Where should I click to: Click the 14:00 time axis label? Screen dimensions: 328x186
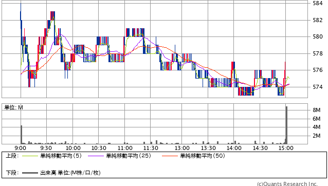pos(234,148)
